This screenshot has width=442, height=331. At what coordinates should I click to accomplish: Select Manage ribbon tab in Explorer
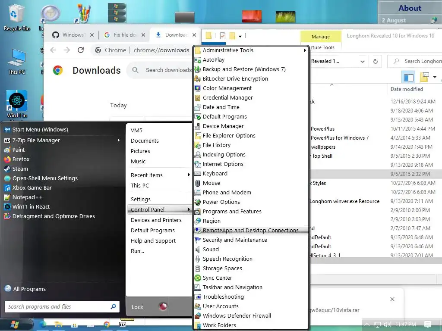point(321,37)
